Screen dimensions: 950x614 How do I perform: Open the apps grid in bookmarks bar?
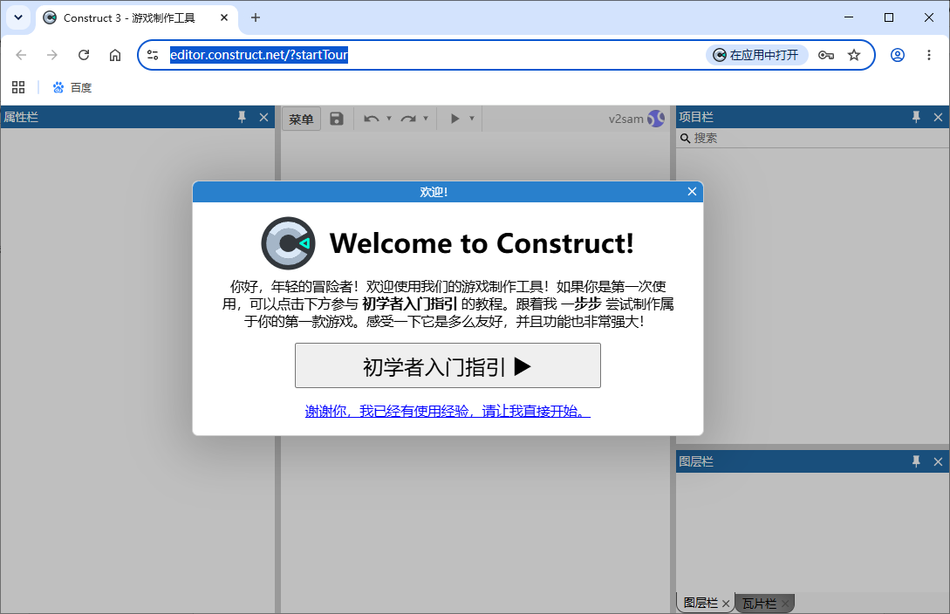pos(18,88)
